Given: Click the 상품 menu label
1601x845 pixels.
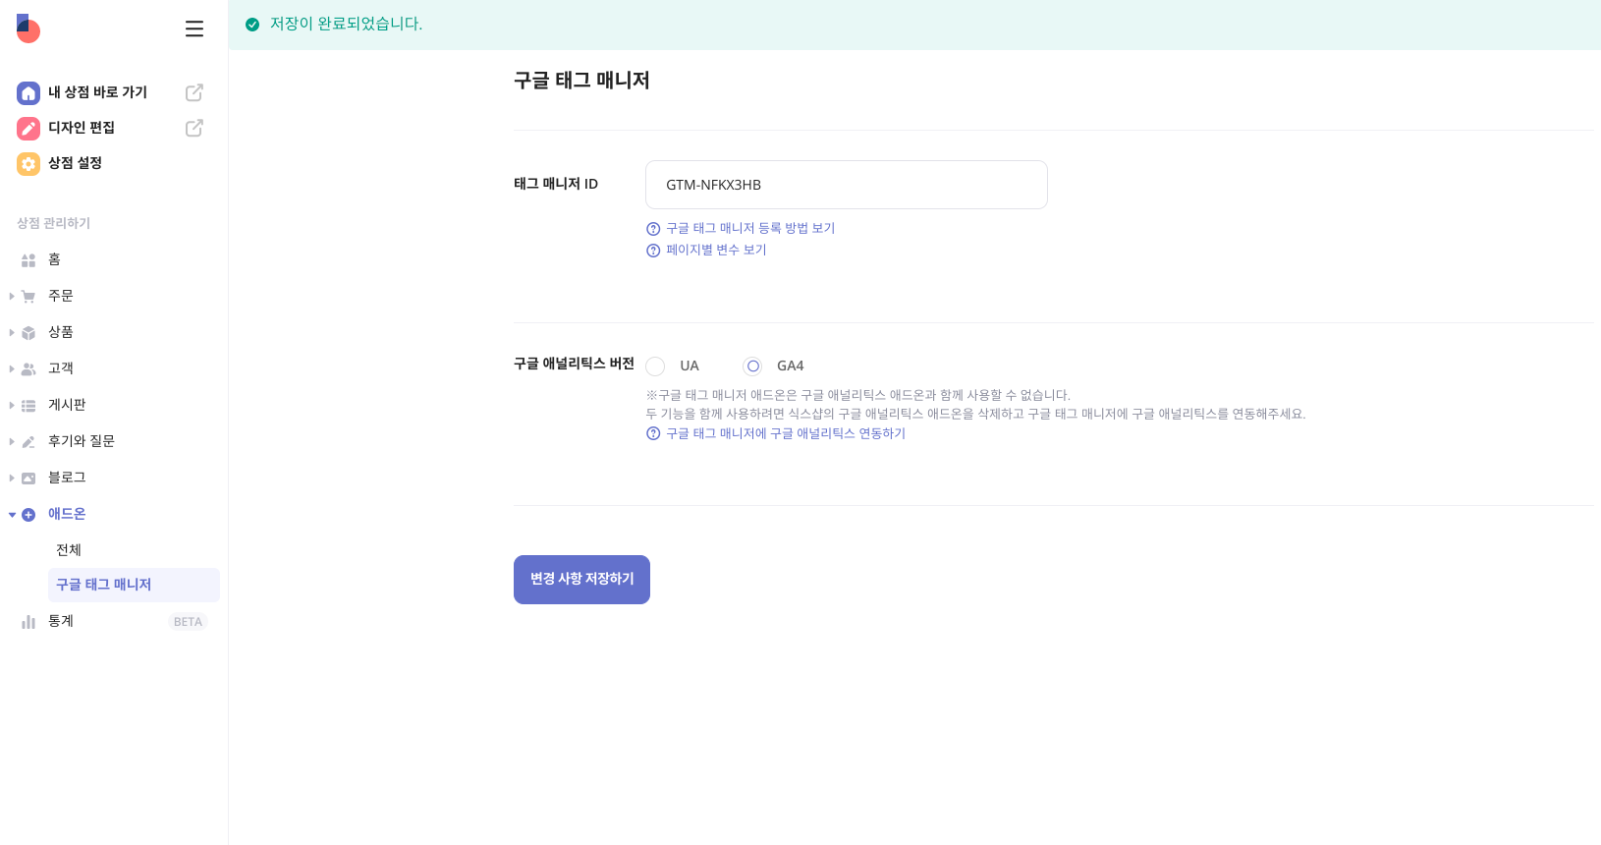Looking at the screenshot, I should click(x=61, y=332).
